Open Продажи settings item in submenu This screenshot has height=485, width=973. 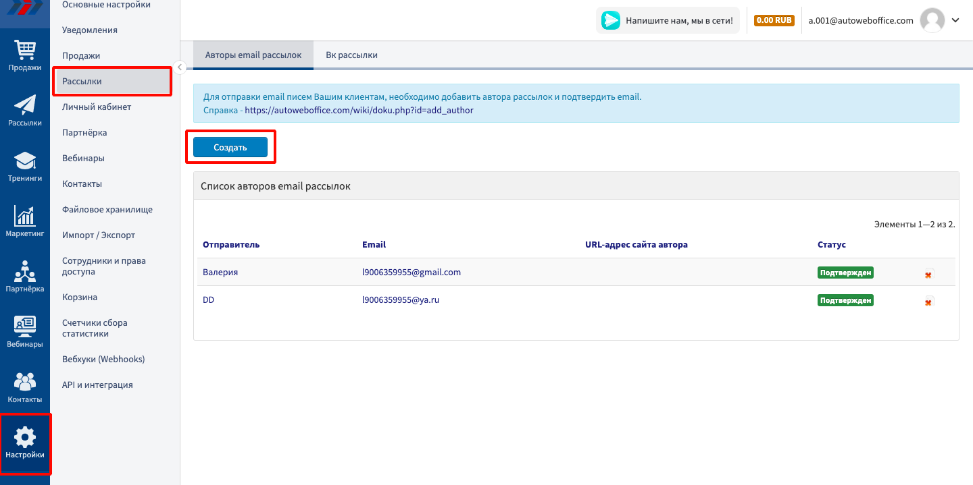(x=81, y=55)
